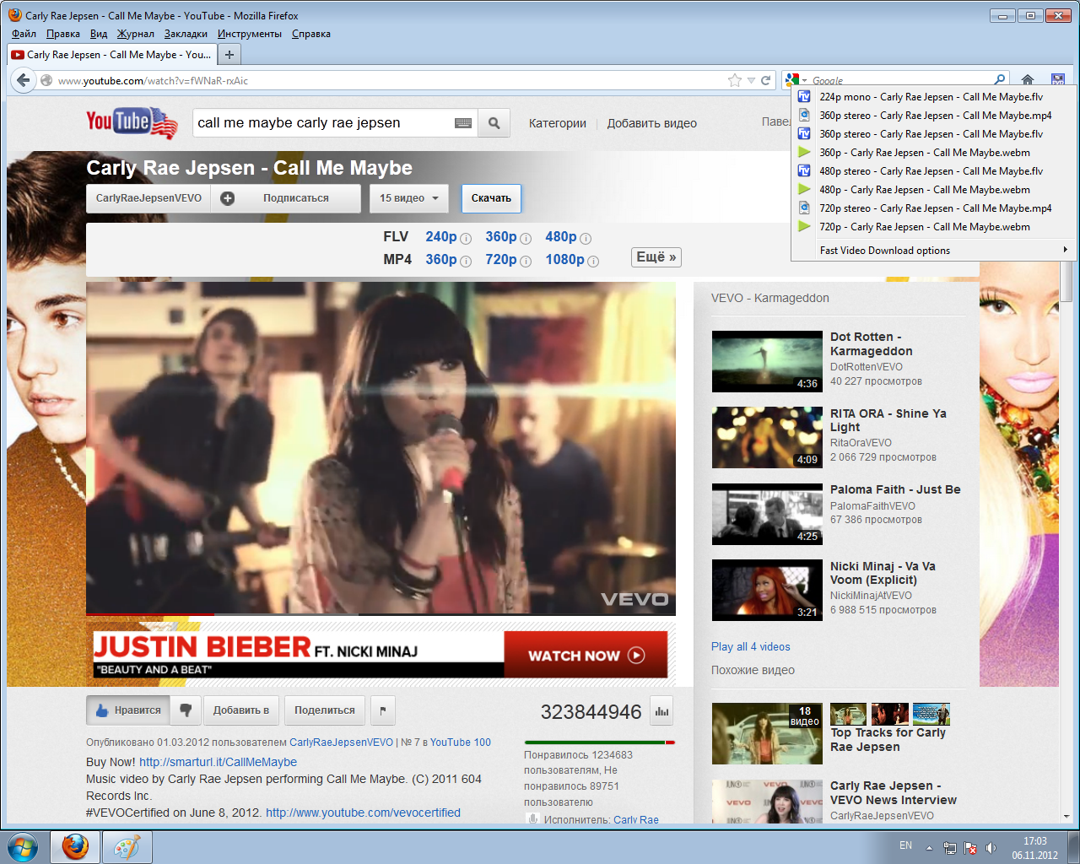Click Firefox icon in the taskbar
The width and height of the screenshot is (1080, 864).
(75, 846)
